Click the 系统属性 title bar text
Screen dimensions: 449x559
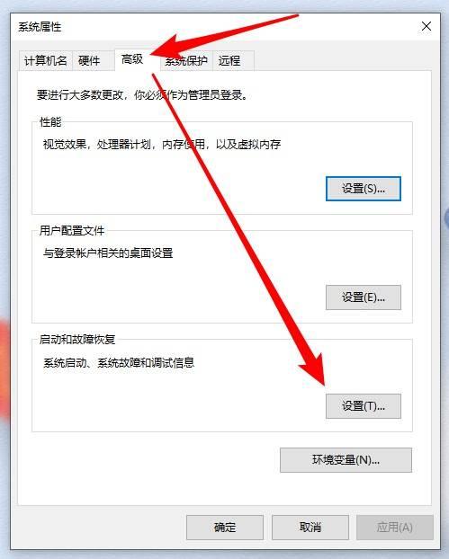coord(40,27)
